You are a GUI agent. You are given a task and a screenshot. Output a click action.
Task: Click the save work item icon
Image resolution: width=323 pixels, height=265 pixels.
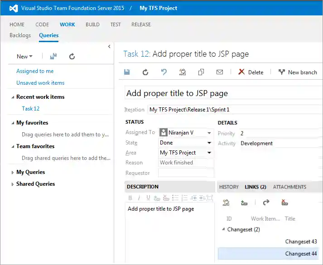pos(127,72)
